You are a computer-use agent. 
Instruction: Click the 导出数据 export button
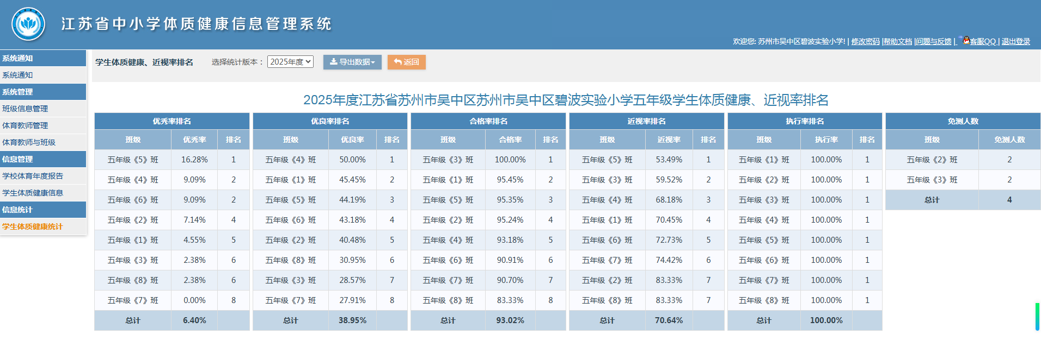pos(352,62)
